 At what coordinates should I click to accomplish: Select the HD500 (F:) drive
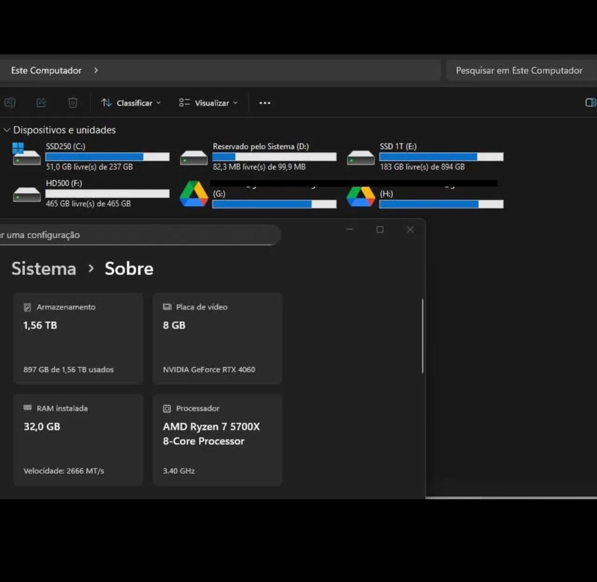point(91,193)
